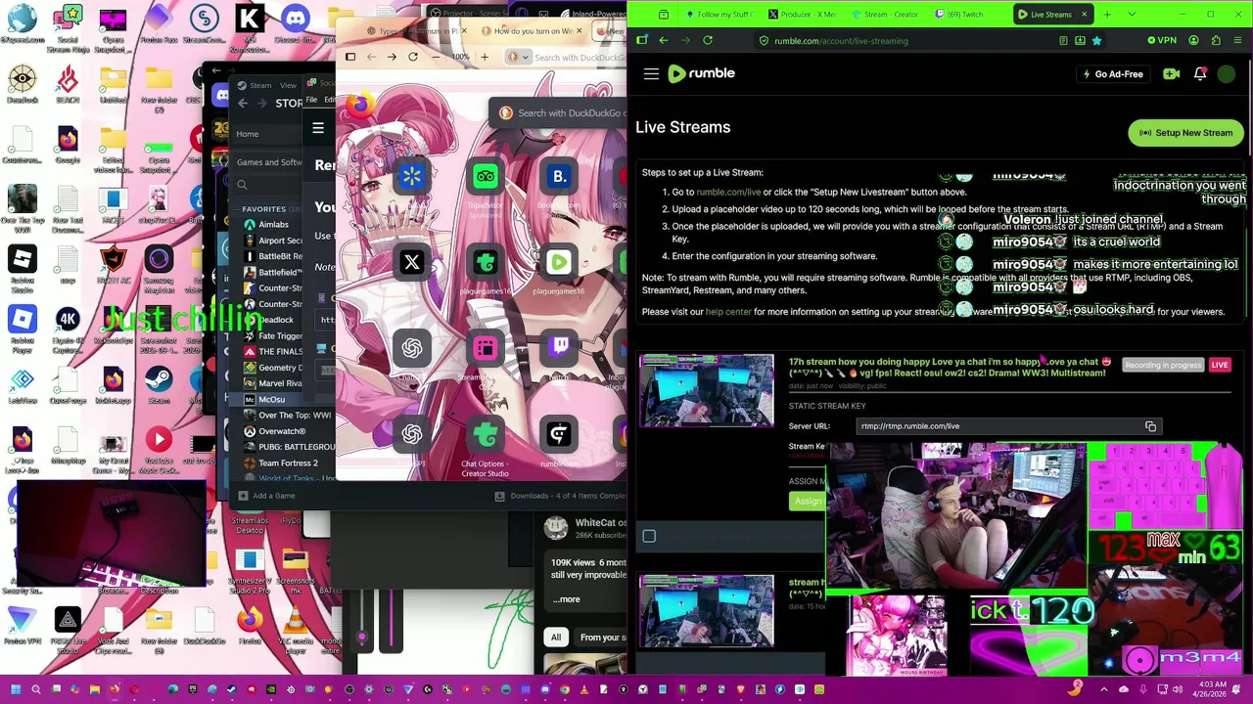The height and width of the screenshot is (704, 1253).
Task: Click the taskbar search icon
Action: [36, 689]
